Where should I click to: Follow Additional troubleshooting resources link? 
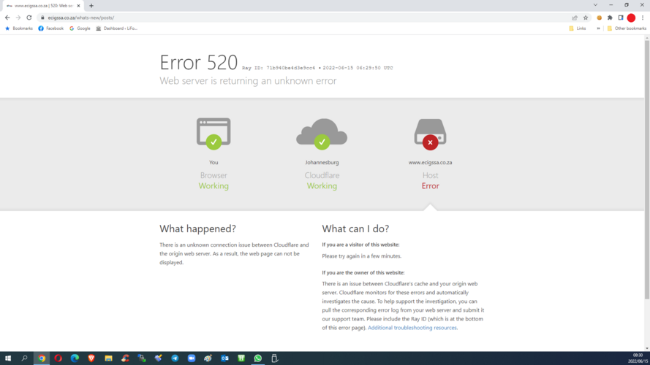click(412, 328)
